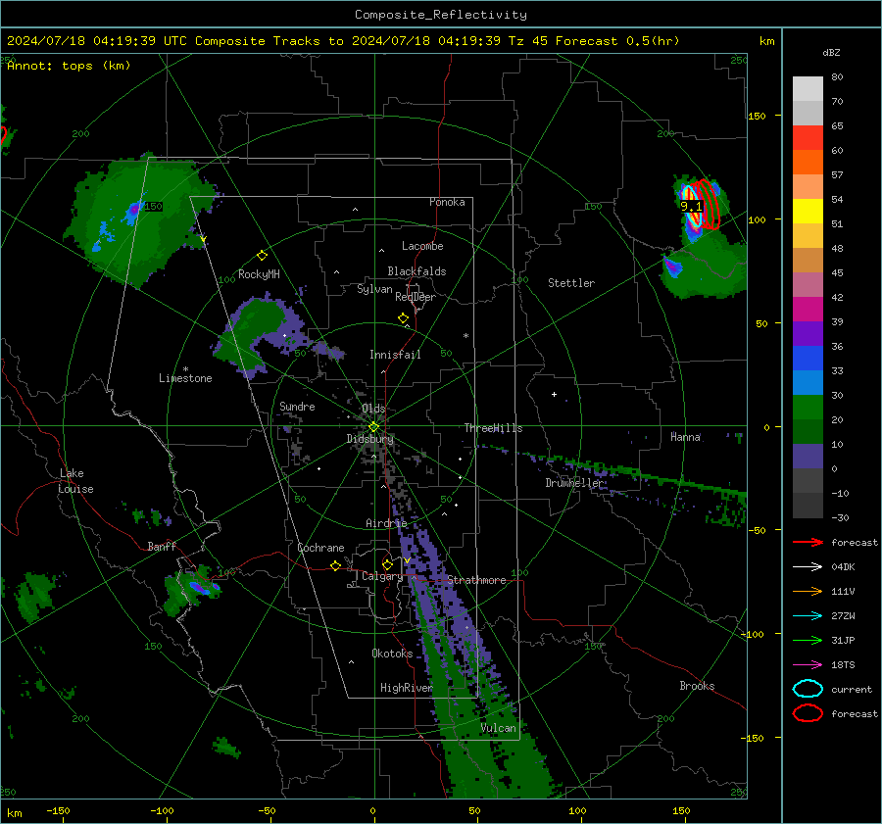The height and width of the screenshot is (824, 882).
Task: Click the red forecast ellipse in the legend
Action: click(x=808, y=713)
